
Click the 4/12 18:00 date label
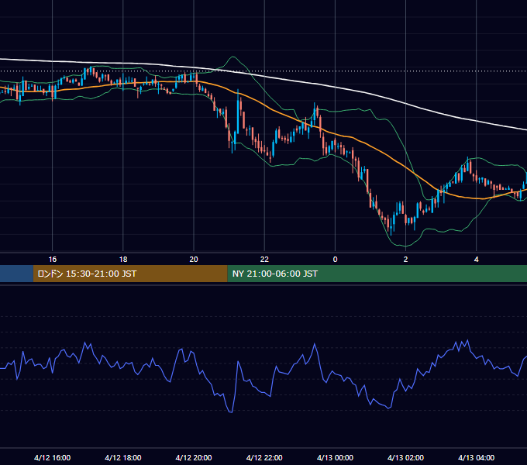[123, 457]
